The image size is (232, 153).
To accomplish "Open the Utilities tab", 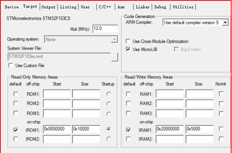I will coord(183,7).
